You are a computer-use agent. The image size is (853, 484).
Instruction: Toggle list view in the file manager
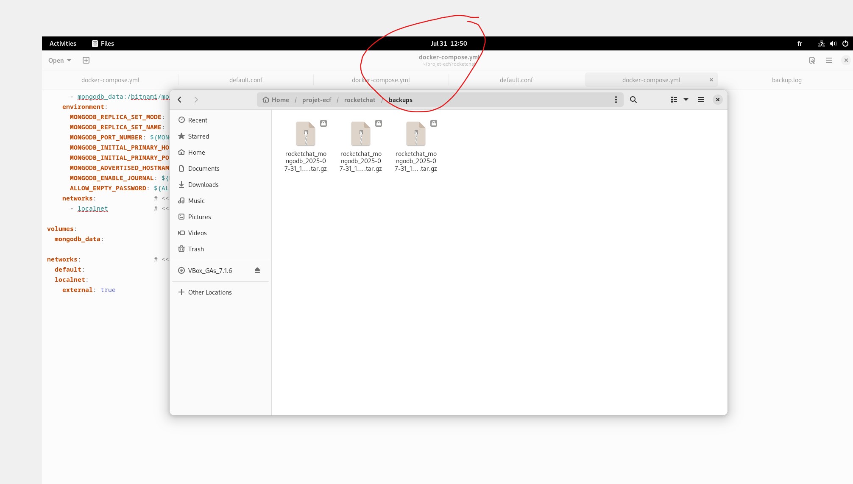click(674, 100)
